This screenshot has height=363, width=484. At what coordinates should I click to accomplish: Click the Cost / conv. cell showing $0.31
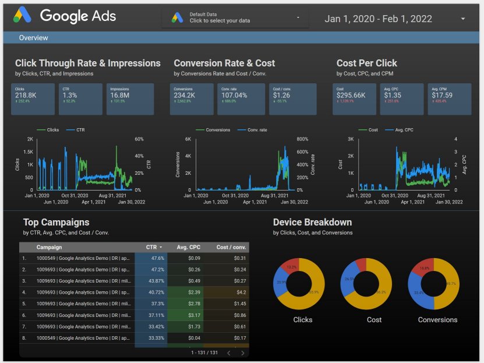tap(226, 258)
